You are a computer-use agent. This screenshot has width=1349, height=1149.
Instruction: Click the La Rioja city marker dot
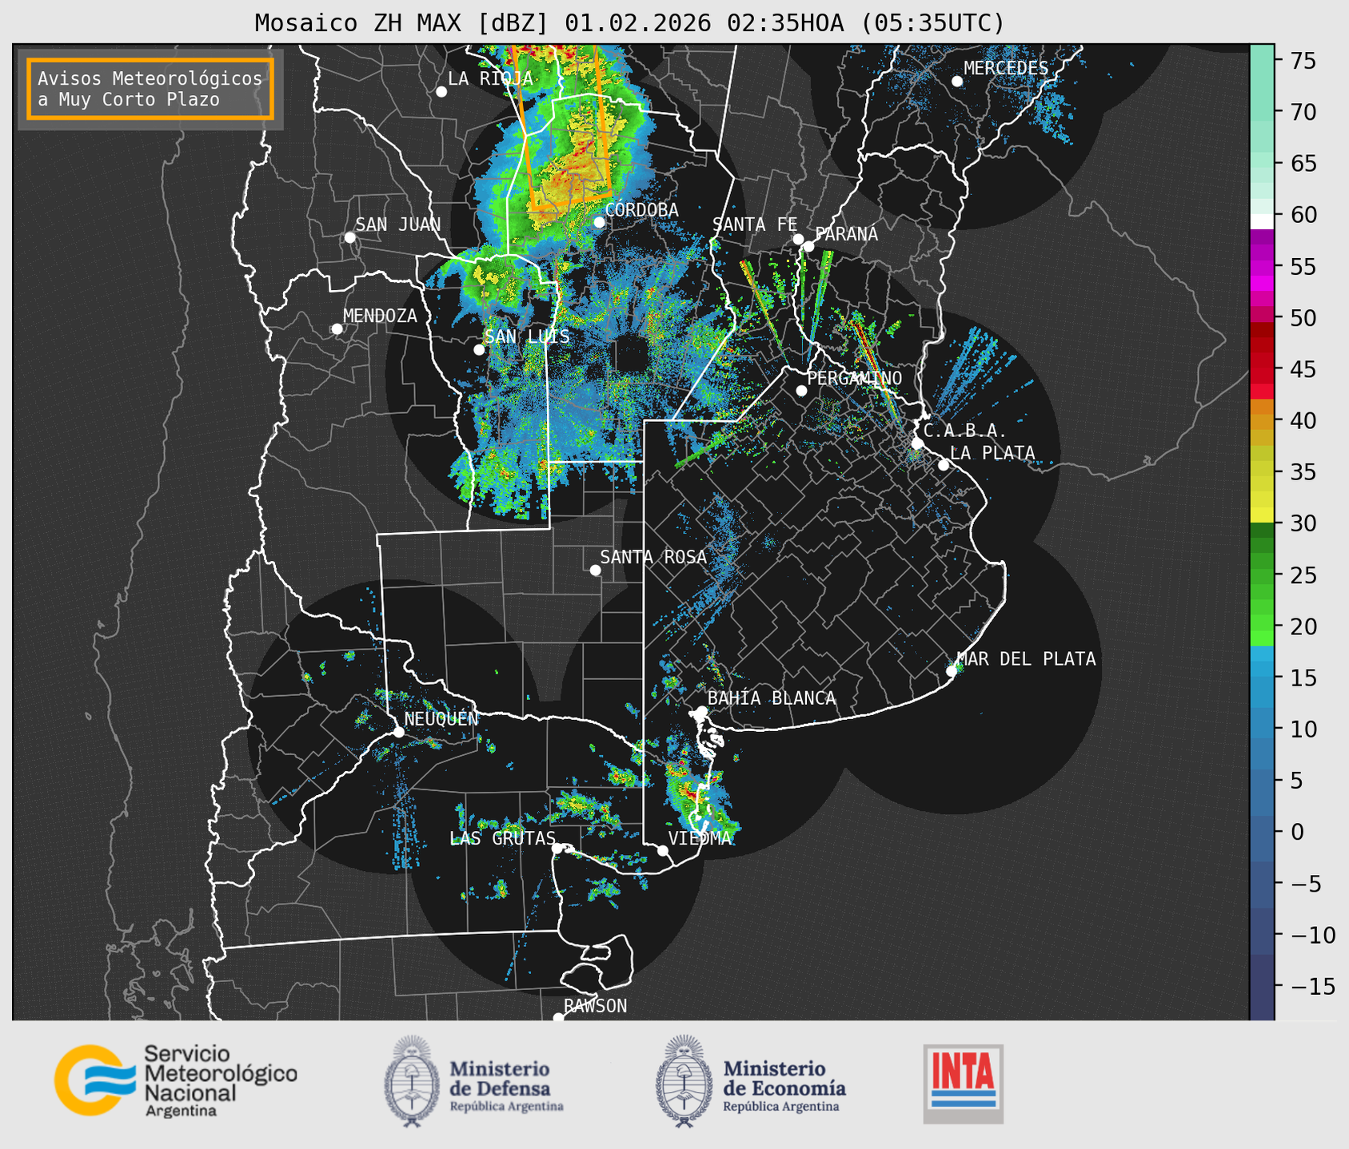tap(441, 92)
